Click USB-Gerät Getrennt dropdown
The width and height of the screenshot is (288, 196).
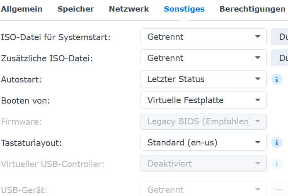pos(203,190)
